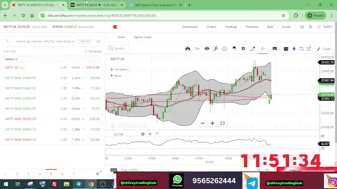Image resolution: width=337 pixels, height=189 pixels.
Task: Toggle full screen chart mode
Action: point(222,123)
